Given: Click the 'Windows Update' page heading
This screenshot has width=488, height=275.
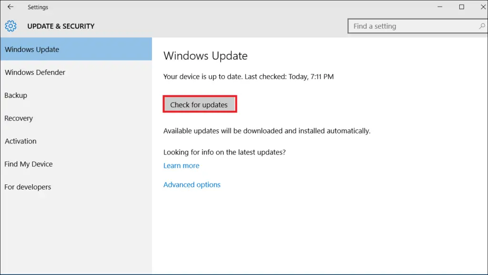Looking at the screenshot, I should click(205, 56).
